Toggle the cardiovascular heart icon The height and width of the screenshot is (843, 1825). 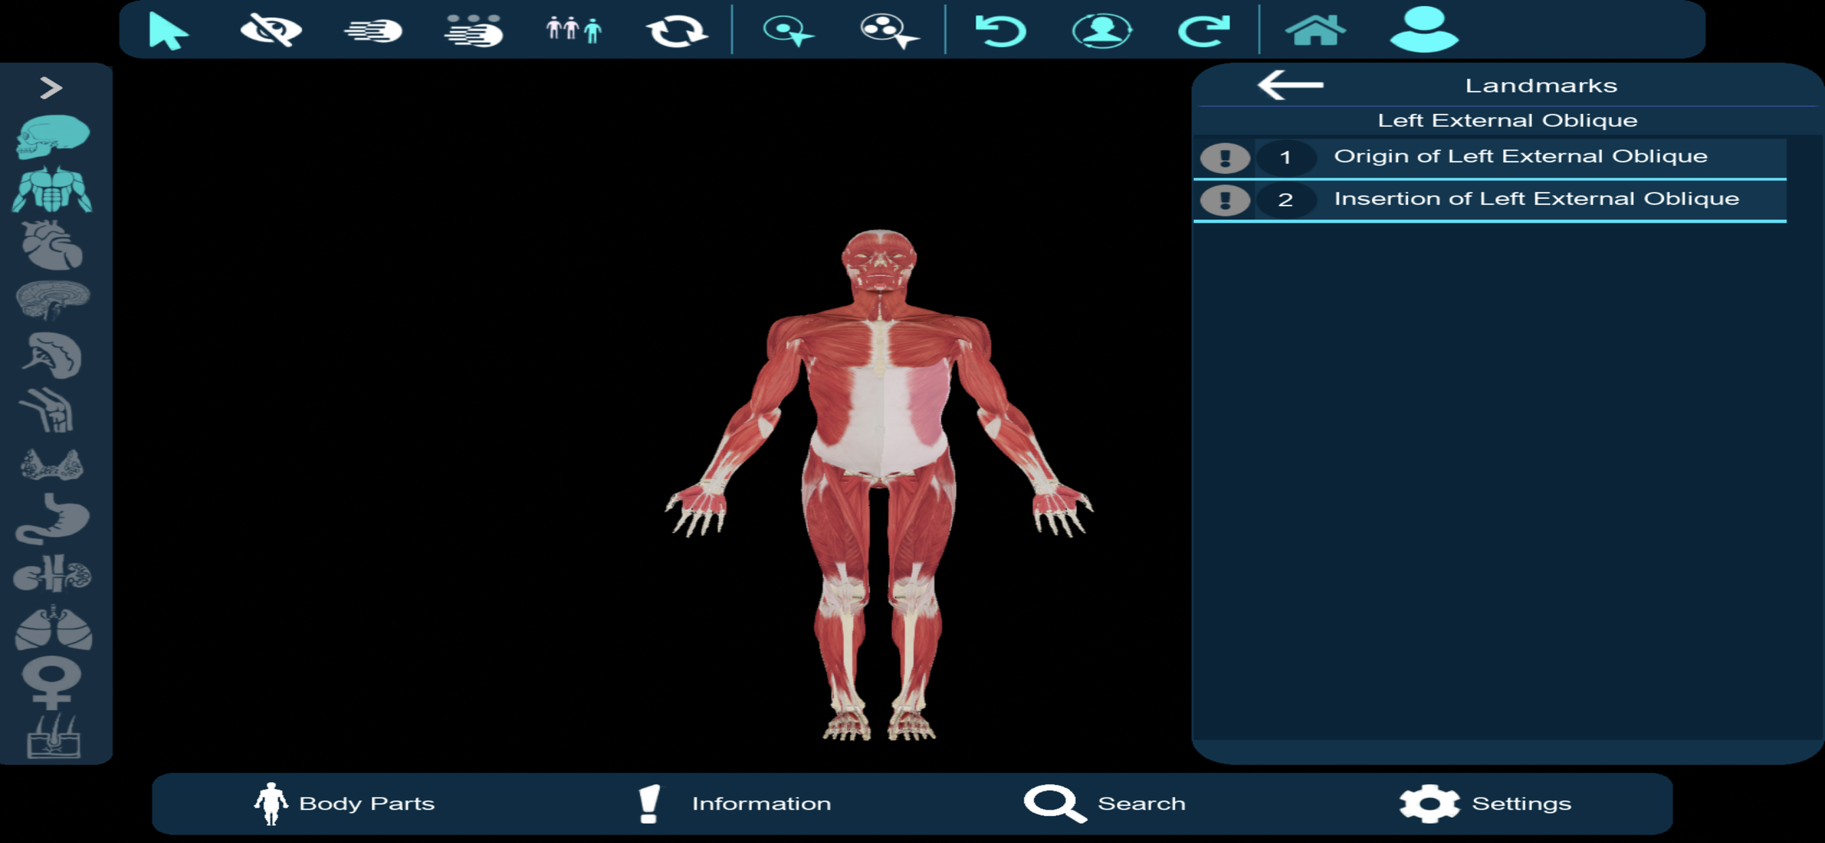[x=52, y=245]
